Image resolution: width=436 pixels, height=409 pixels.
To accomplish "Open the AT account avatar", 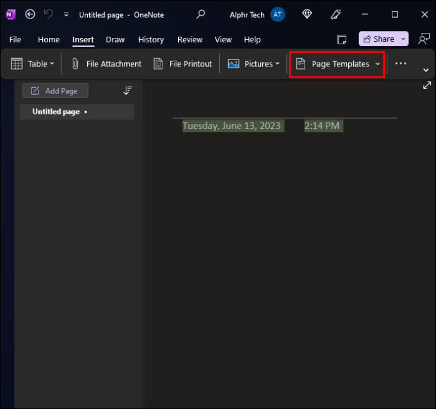I will [277, 15].
